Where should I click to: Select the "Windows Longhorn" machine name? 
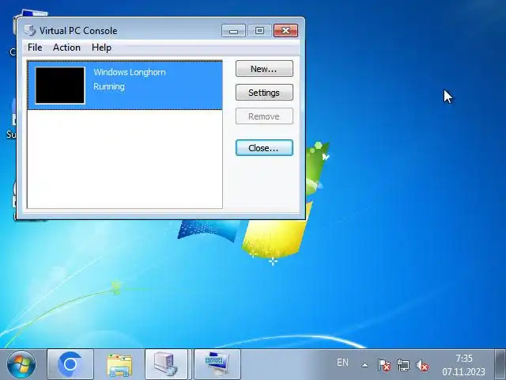point(130,72)
